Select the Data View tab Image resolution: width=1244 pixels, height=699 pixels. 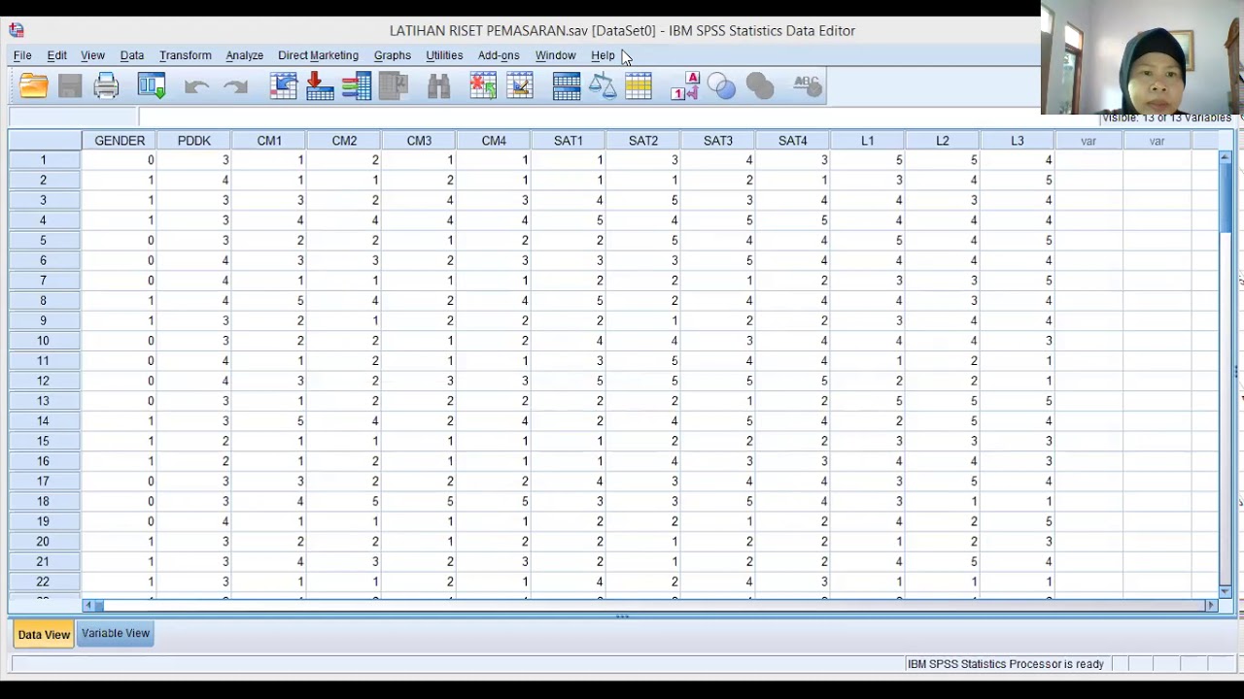pos(44,634)
